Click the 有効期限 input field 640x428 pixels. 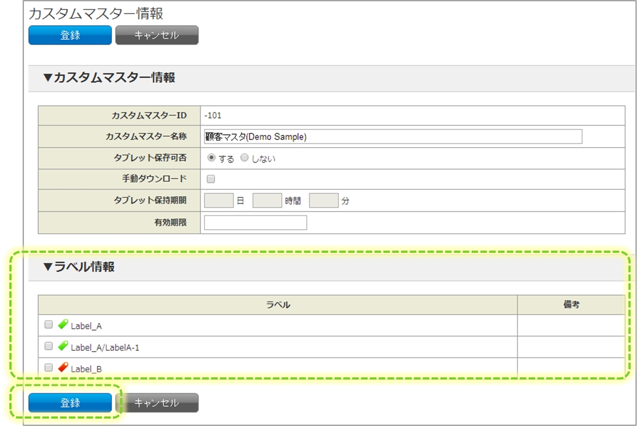tap(255, 223)
